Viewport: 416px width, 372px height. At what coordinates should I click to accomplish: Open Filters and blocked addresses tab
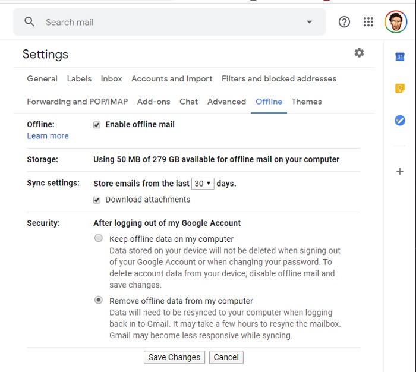tap(279, 78)
